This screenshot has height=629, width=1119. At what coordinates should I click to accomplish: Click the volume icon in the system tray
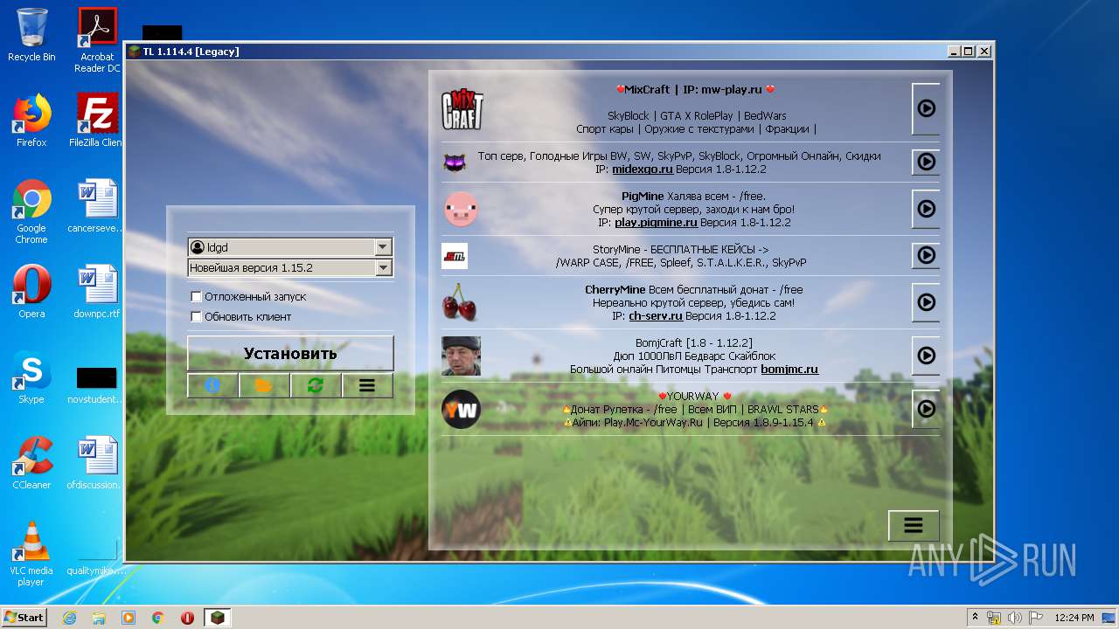tap(1015, 618)
